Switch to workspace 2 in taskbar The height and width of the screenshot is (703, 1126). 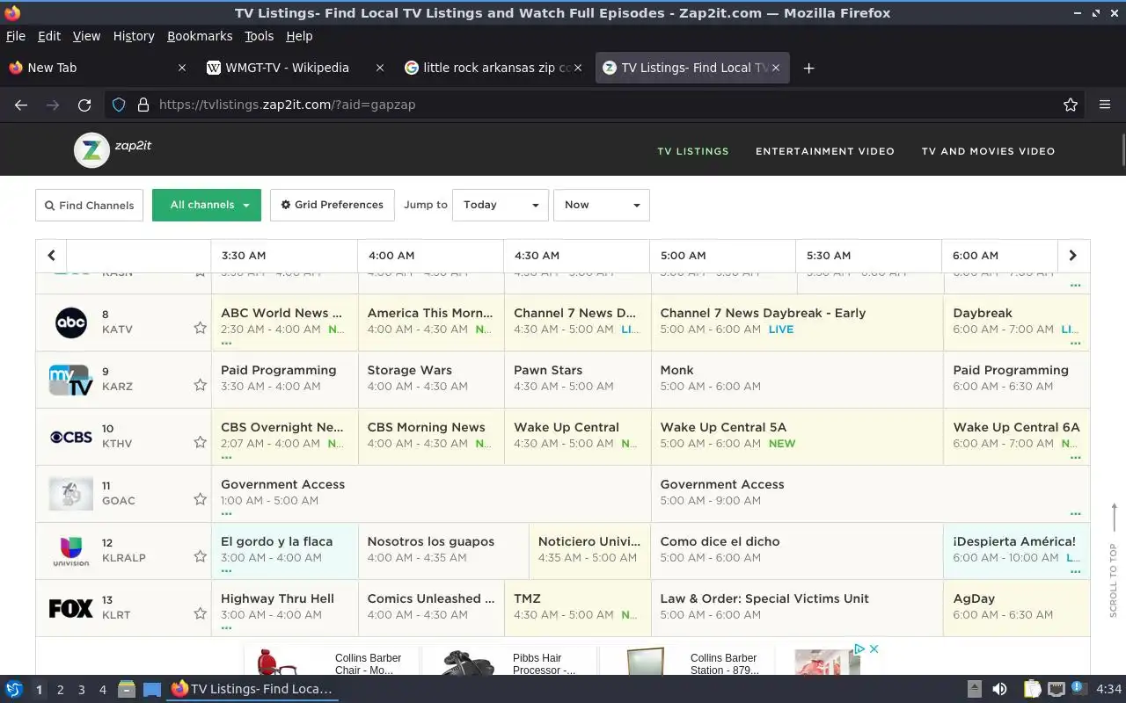pyautogui.click(x=60, y=690)
